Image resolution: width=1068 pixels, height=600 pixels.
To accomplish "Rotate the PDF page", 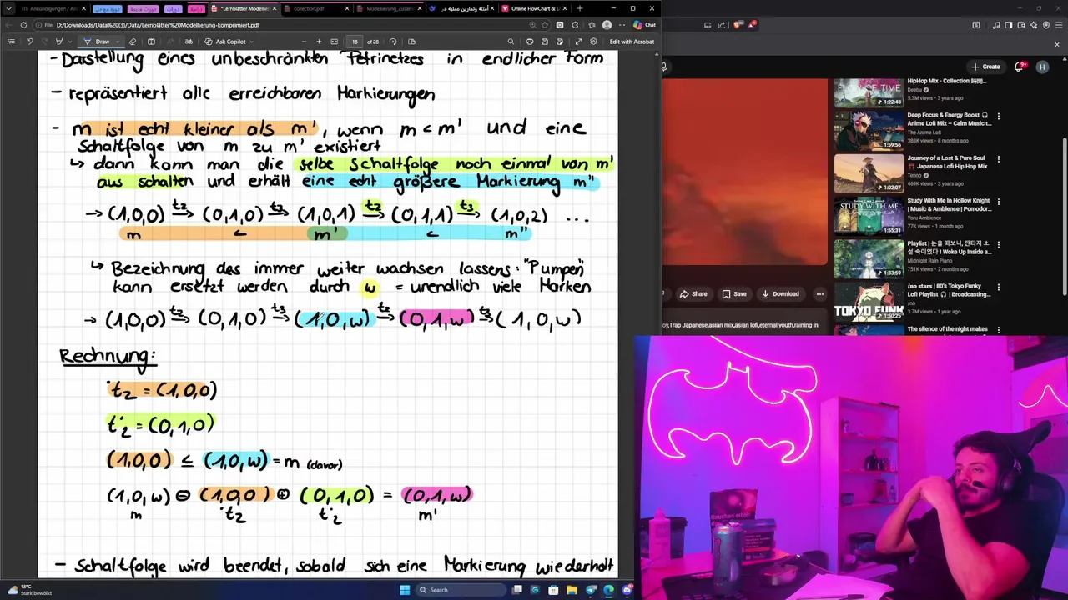I will (x=393, y=42).
